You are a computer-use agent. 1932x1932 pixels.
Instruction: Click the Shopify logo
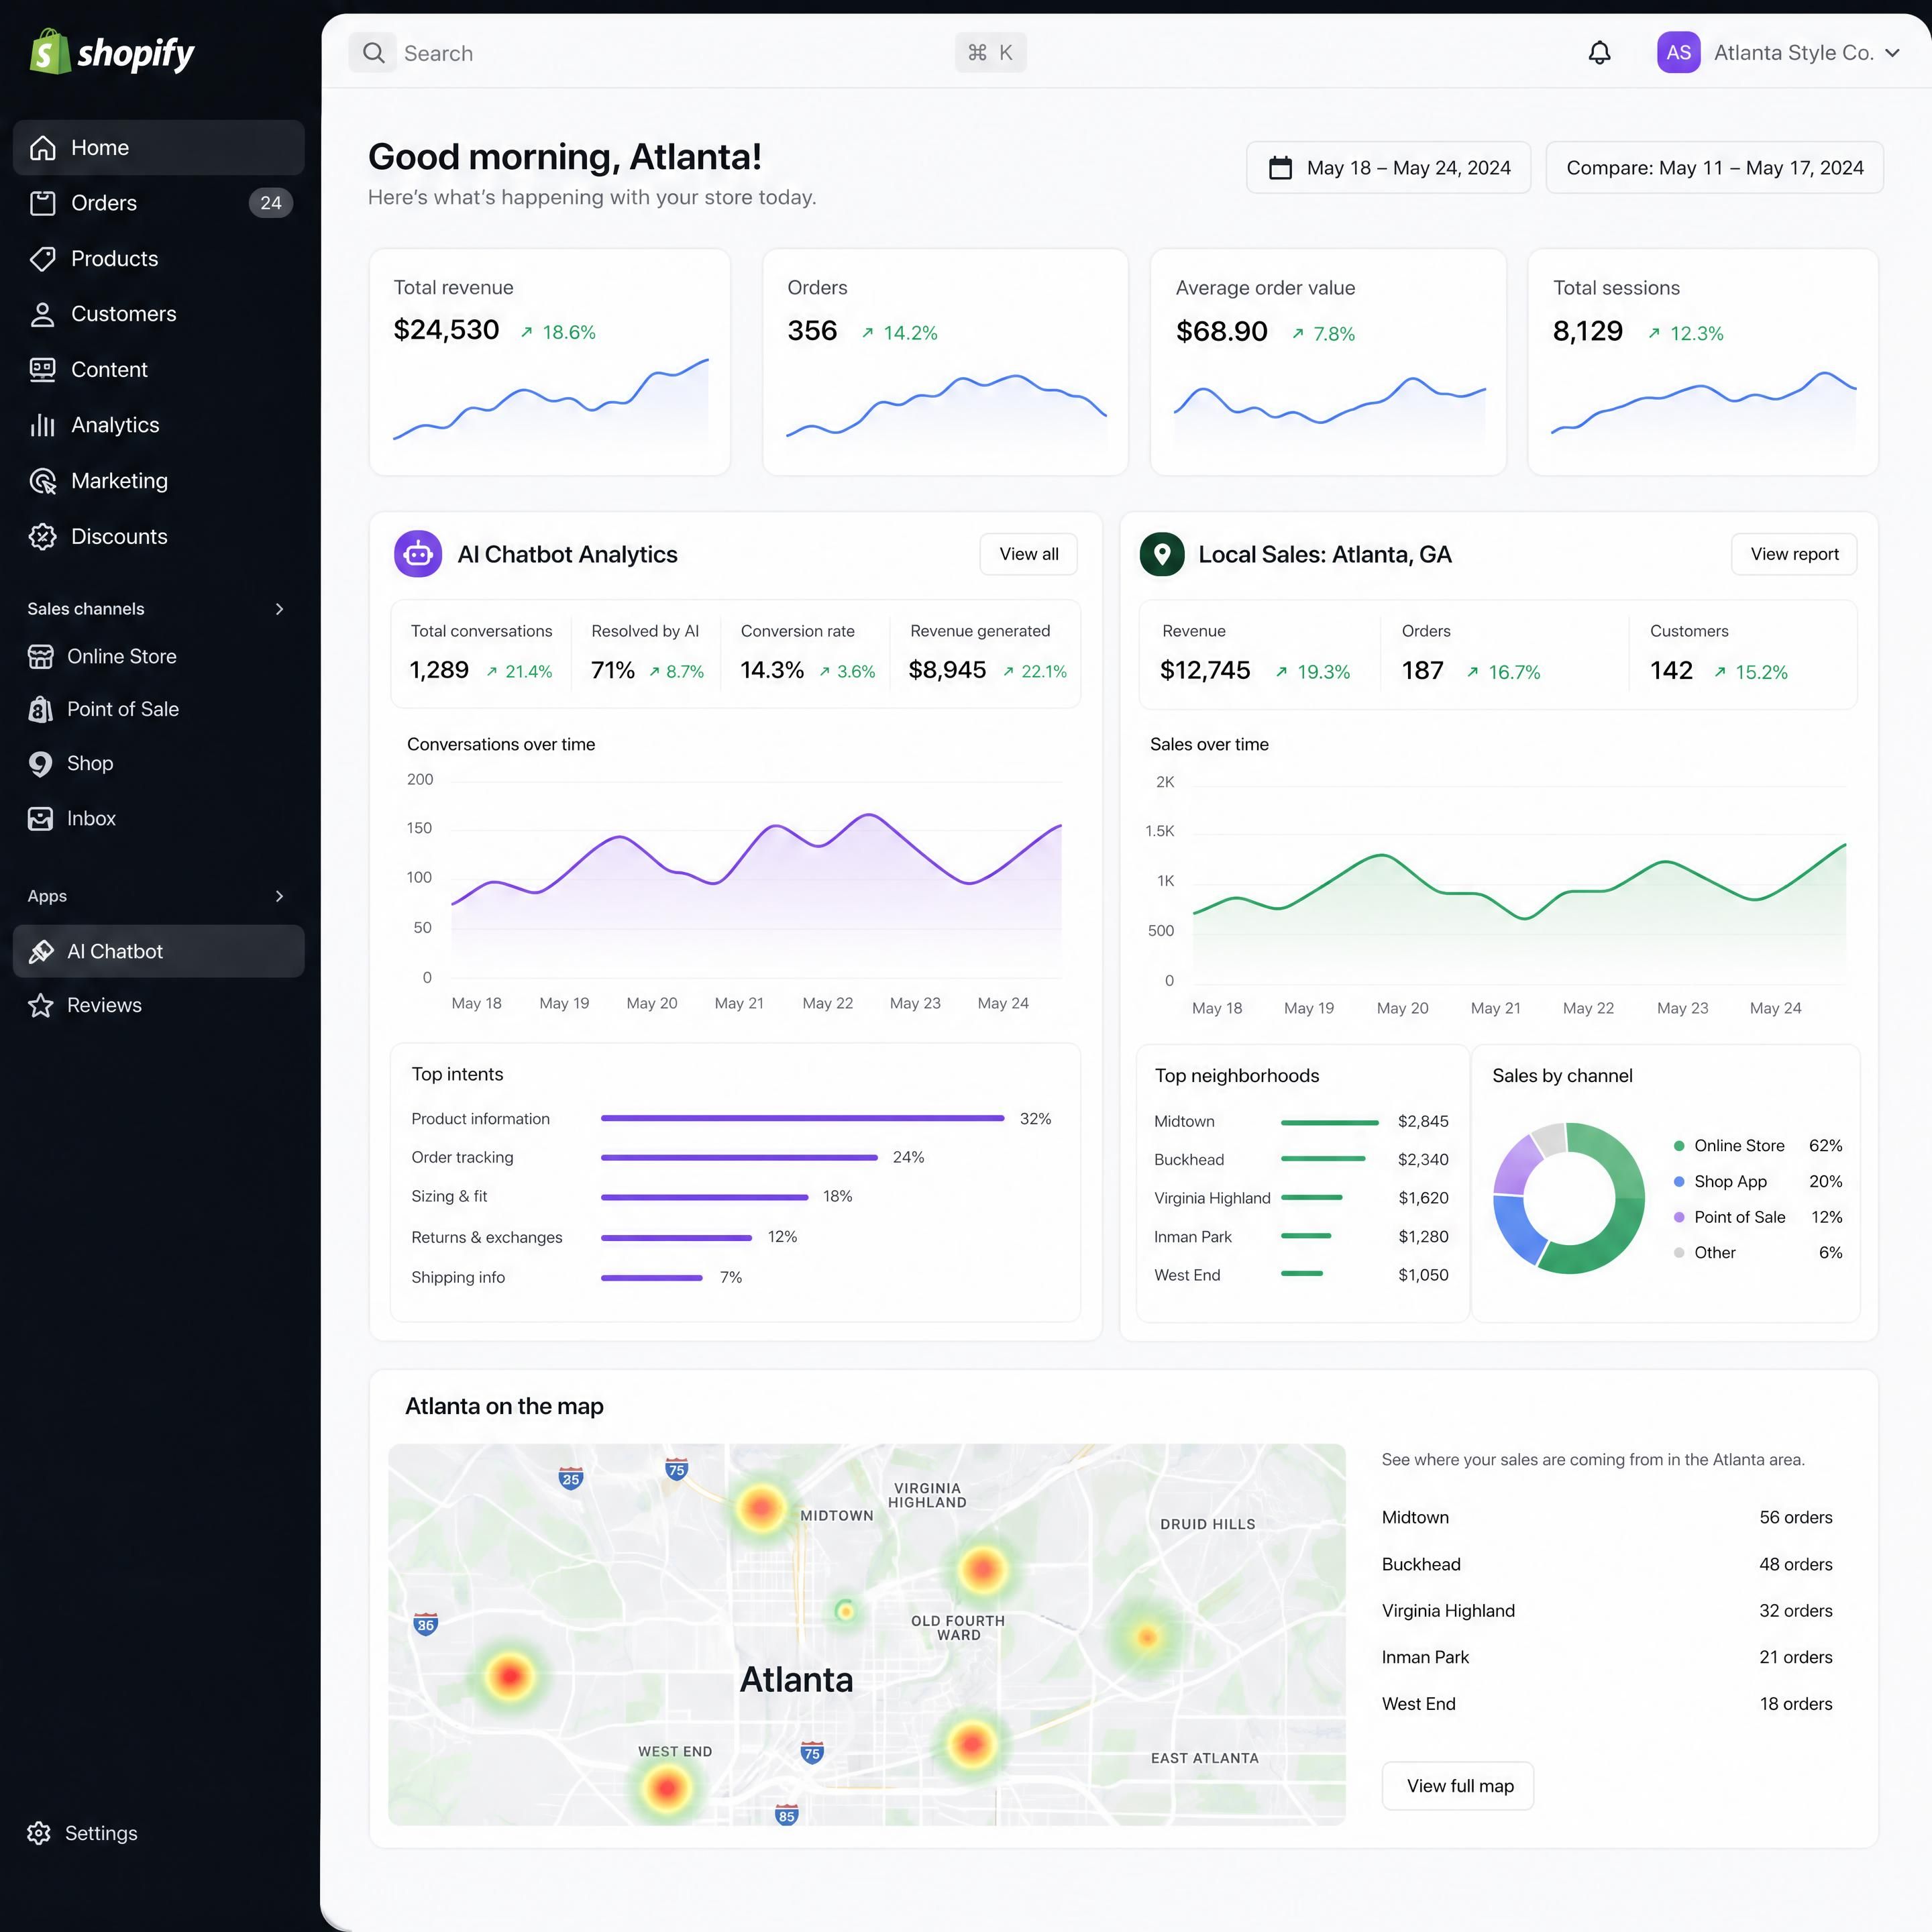[112, 52]
